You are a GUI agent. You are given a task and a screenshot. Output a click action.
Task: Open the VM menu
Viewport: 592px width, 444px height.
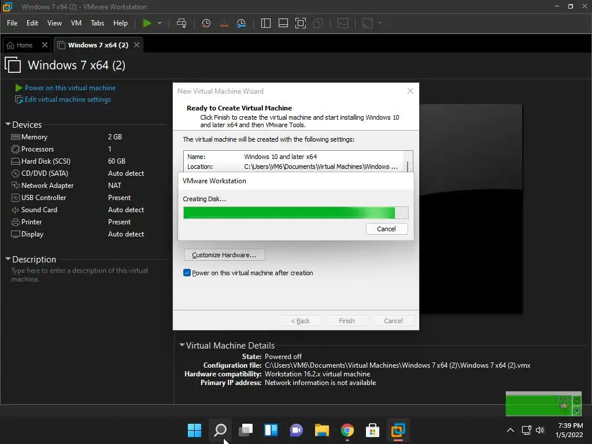(76, 23)
